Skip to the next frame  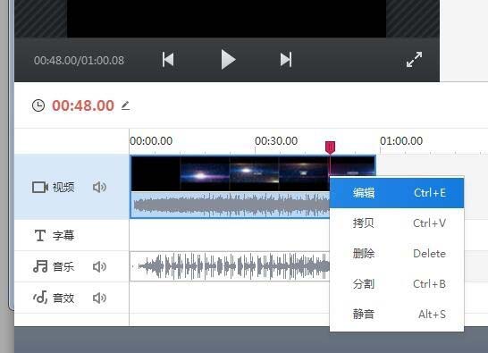(286, 60)
